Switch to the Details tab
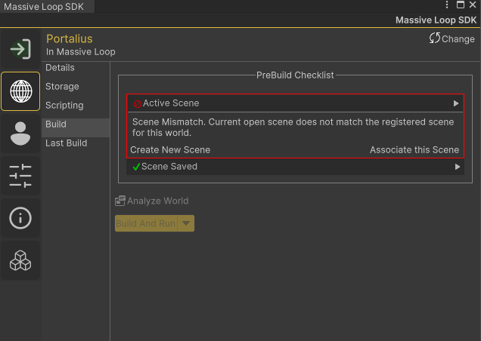This screenshot has height=341, width=481. [x=61, y=68]
